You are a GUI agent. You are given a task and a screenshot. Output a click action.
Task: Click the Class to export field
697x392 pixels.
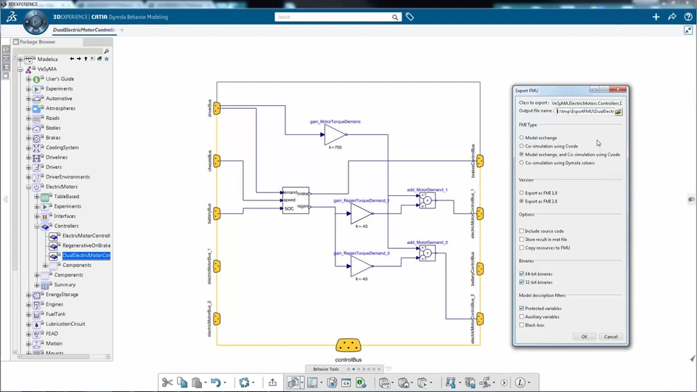[x=587, y=103]
